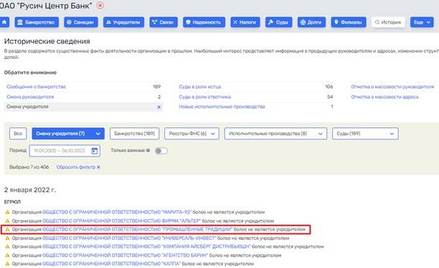
Task: Close the company tab with red X icon
Action: tap(100, 5)
